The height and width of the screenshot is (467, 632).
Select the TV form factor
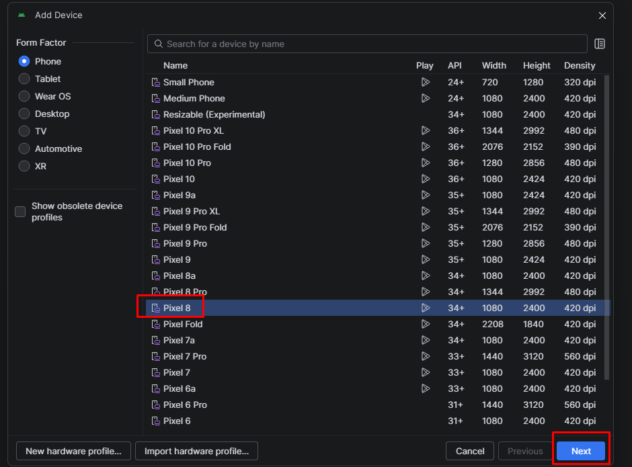click(x=24, y=131)
